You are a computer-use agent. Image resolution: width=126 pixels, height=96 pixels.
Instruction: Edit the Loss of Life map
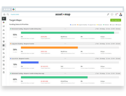(x=97, y=59)
